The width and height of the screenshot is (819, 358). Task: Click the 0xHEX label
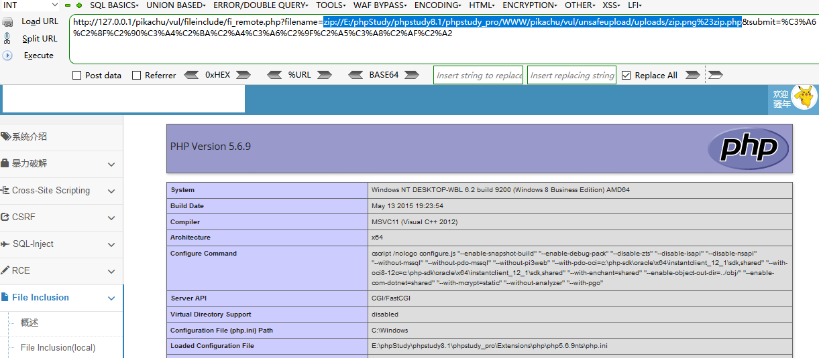coord(217,75)
